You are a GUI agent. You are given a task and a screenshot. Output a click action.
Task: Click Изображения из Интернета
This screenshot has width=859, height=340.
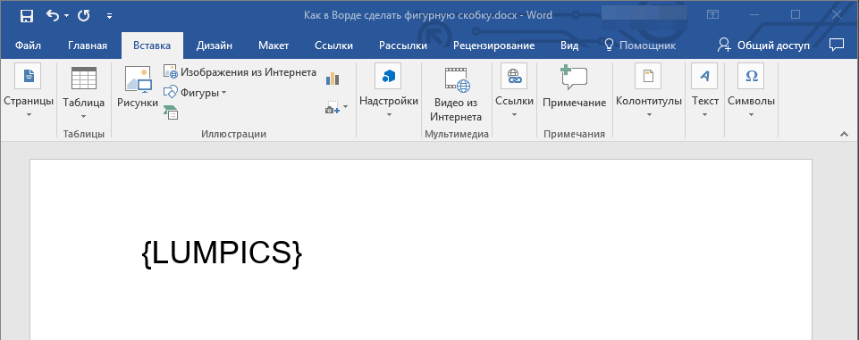click(x=240, y=72)
